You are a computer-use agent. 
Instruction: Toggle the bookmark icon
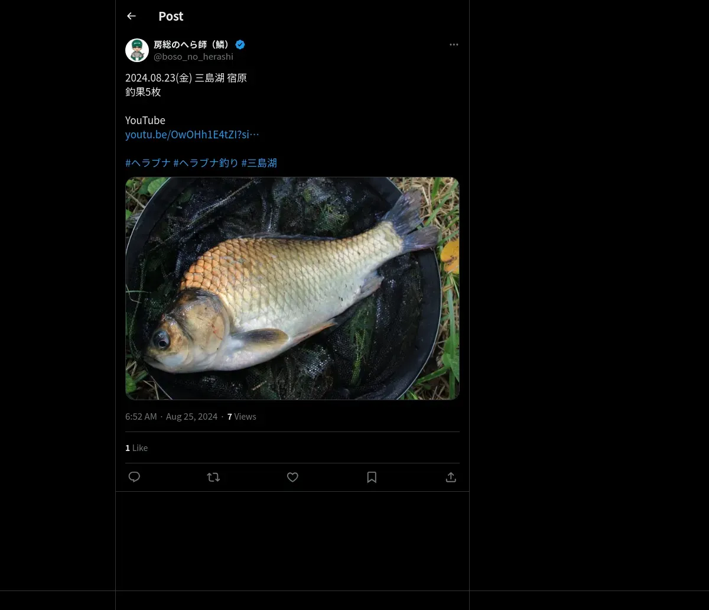pyautogui.click(x=372, y=477)
